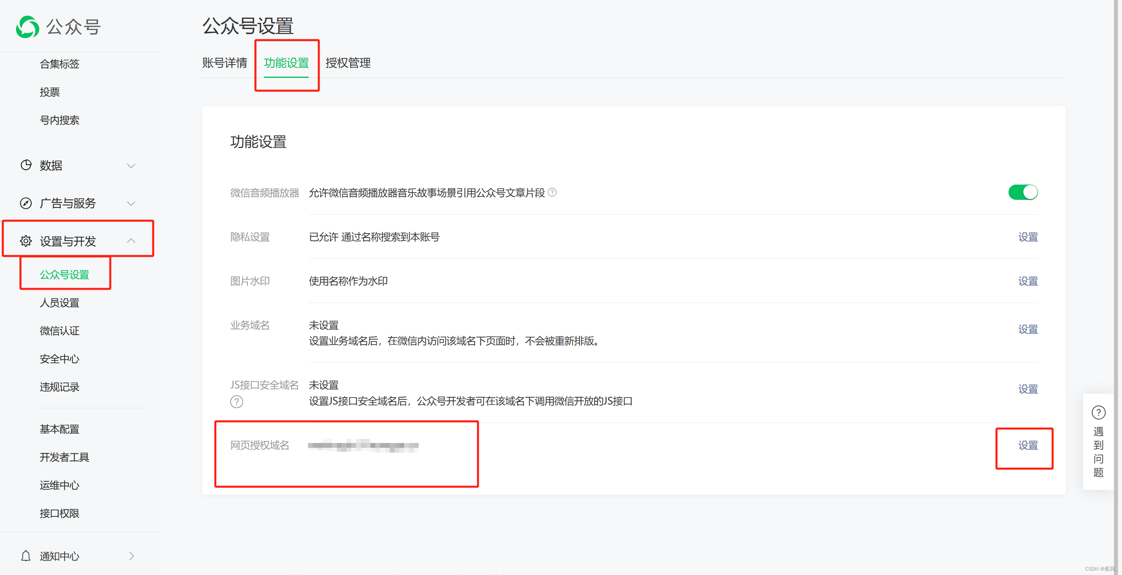Image resolution: width=1122 pixels, height=575 pixels.
Task: Click the 网页授权域名 label
Action: click(259, 445)
